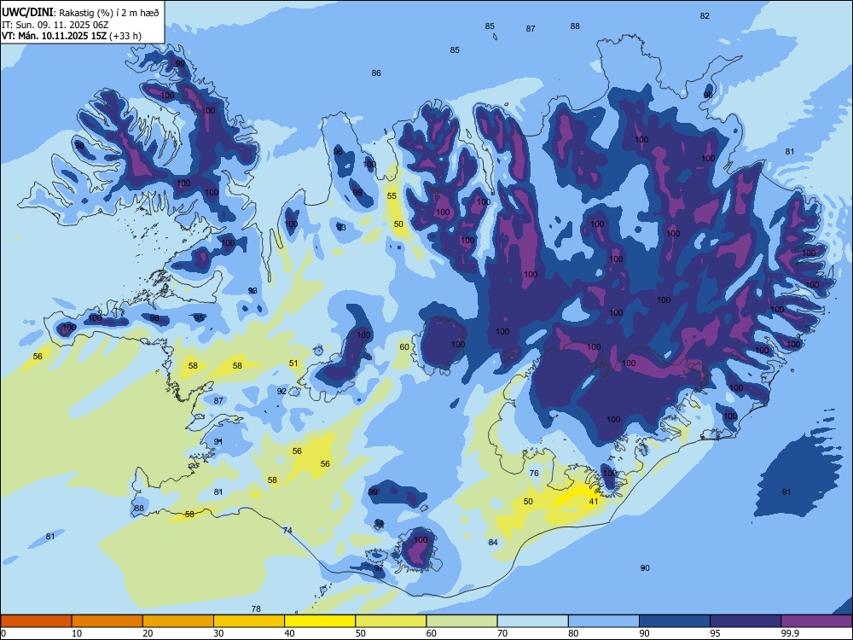853x640 pixels.
Task: Click the dark blue 90-95 legend swatch
Action: pyautogui.click(x=675, y=621)
